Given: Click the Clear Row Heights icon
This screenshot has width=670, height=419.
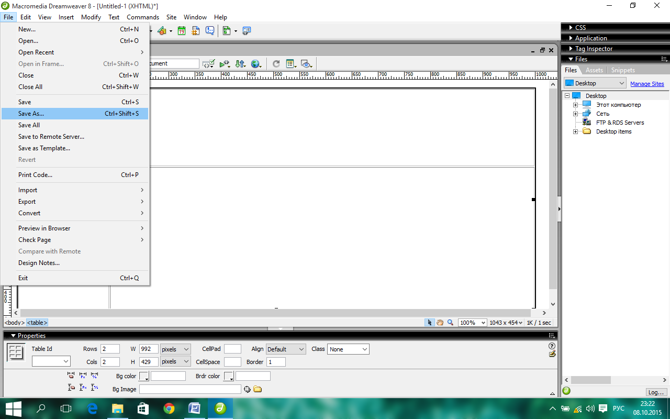Looking at the screenshot, I should tap(71, 388).
